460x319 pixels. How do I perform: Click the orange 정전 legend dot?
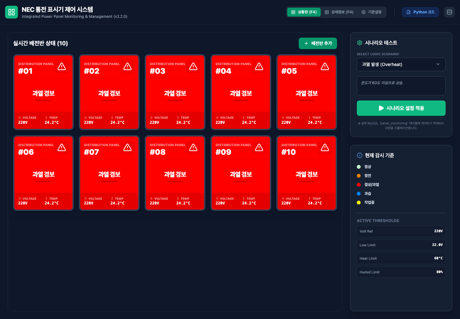359,176
